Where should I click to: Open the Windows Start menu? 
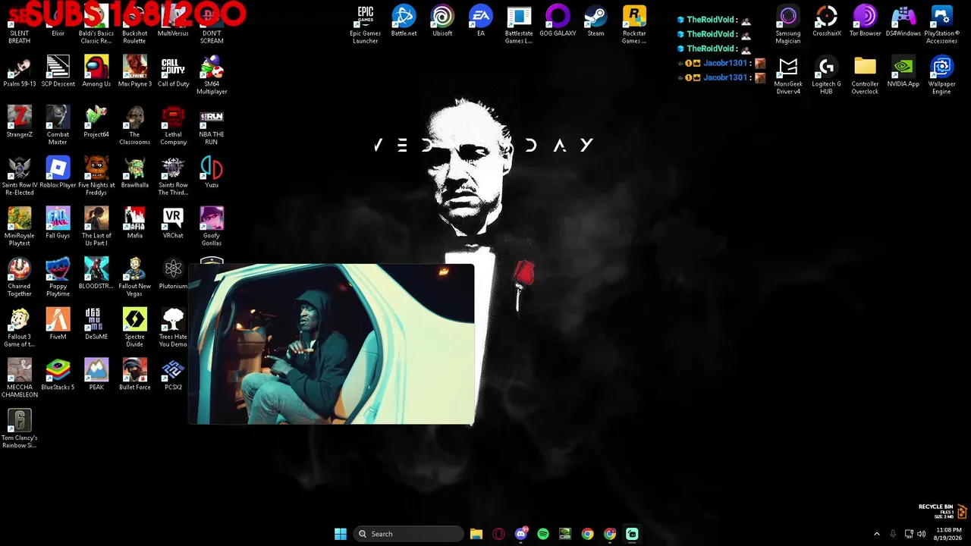(341, 534)
